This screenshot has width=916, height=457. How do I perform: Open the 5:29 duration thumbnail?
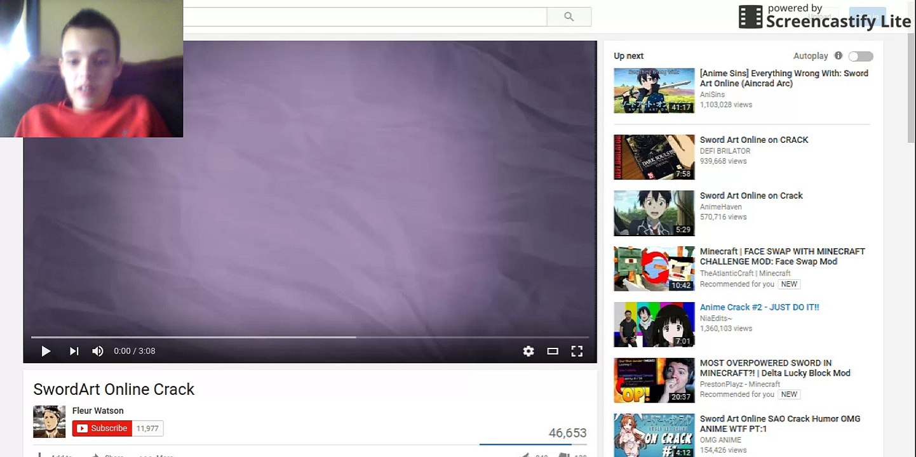pos(654,213)
